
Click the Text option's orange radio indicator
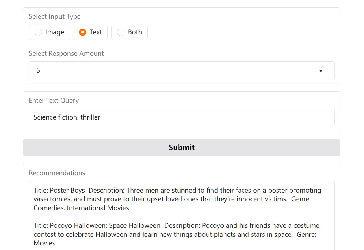(83, 32)
